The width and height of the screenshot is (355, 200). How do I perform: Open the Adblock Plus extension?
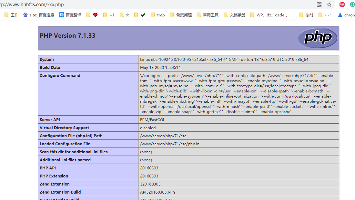coord(342,5)
